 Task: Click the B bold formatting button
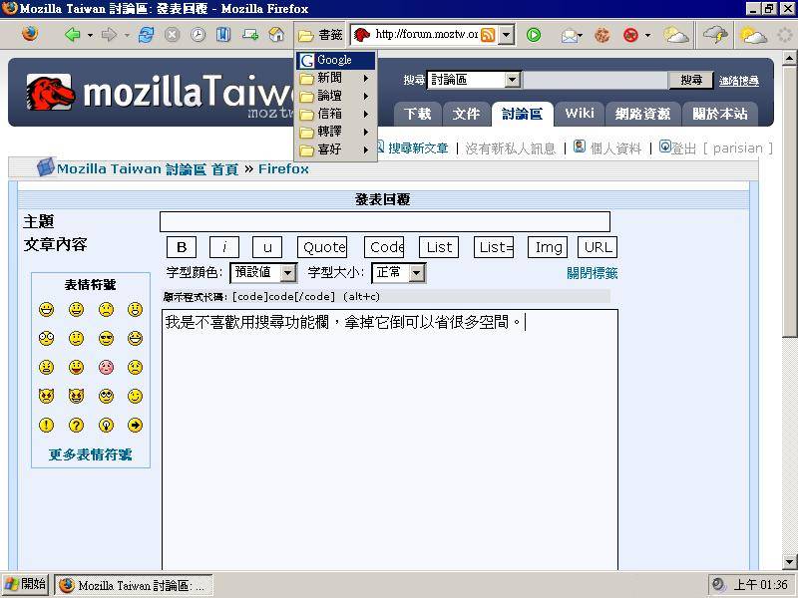(x=182, y=247)
